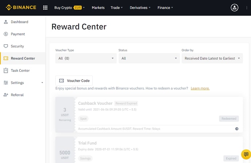251x163 pixels.
Task: Click the Trial Fund title
Action: (87, 143)
